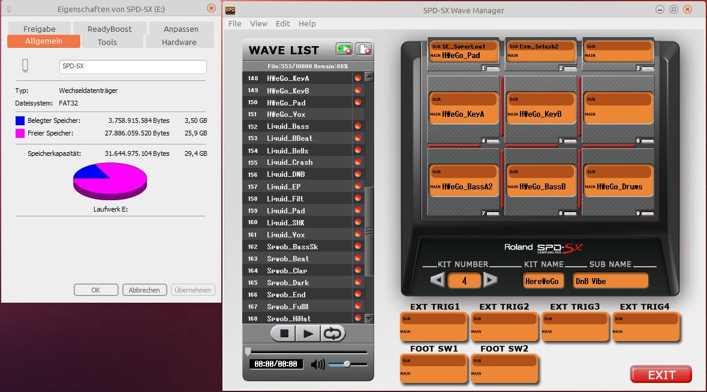Open the Anpassen tab

(181, 29)
